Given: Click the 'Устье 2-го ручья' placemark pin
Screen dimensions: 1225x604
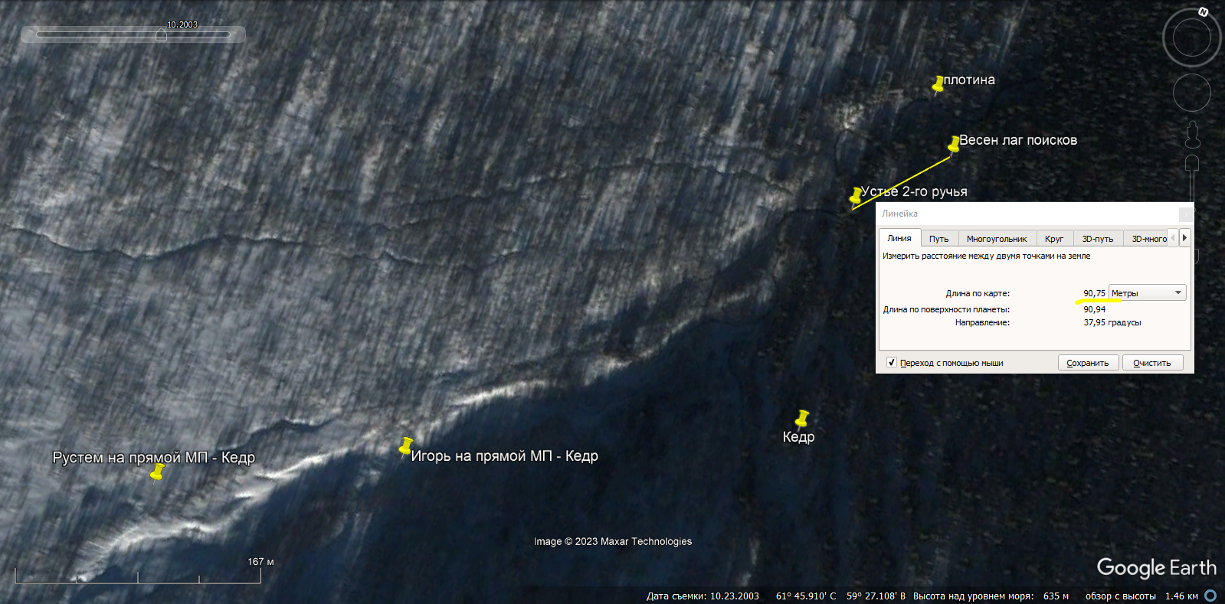Looking at the screenshot, I should (x=856, y=196).
